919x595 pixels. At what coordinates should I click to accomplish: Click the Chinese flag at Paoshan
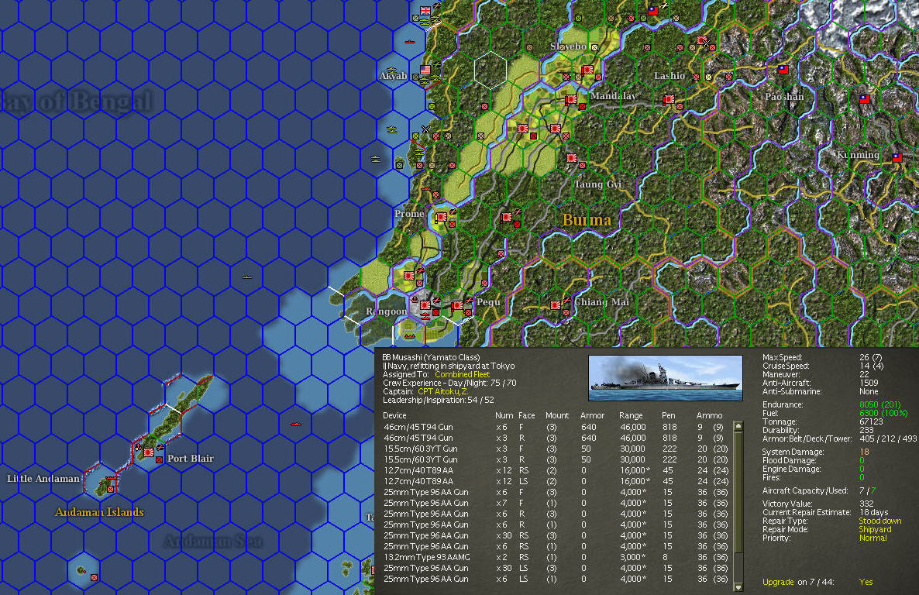(783, 70)
